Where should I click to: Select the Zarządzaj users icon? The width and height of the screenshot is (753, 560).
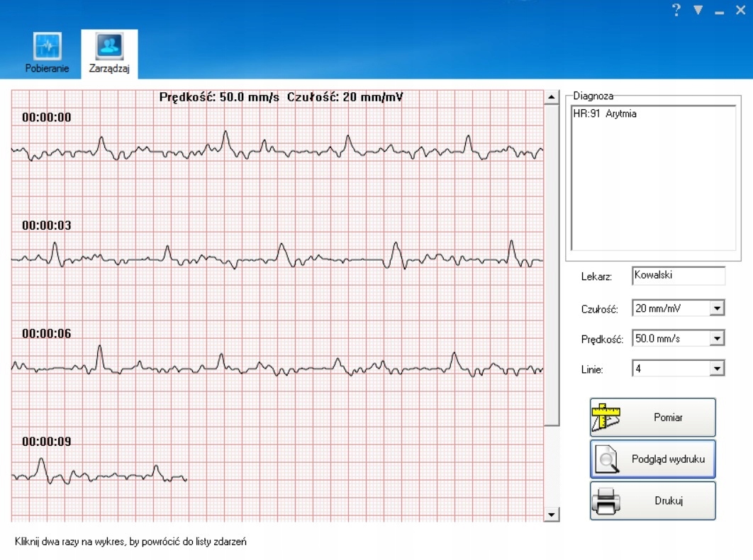tap(109, 45)
